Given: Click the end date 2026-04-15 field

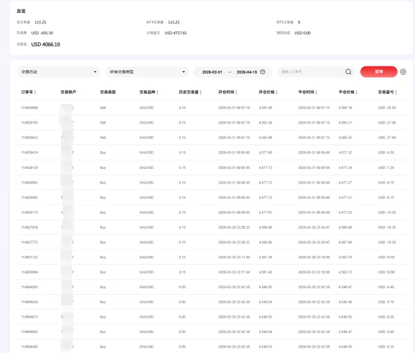Looking at the screenshot, I should [x=247, y=72].
